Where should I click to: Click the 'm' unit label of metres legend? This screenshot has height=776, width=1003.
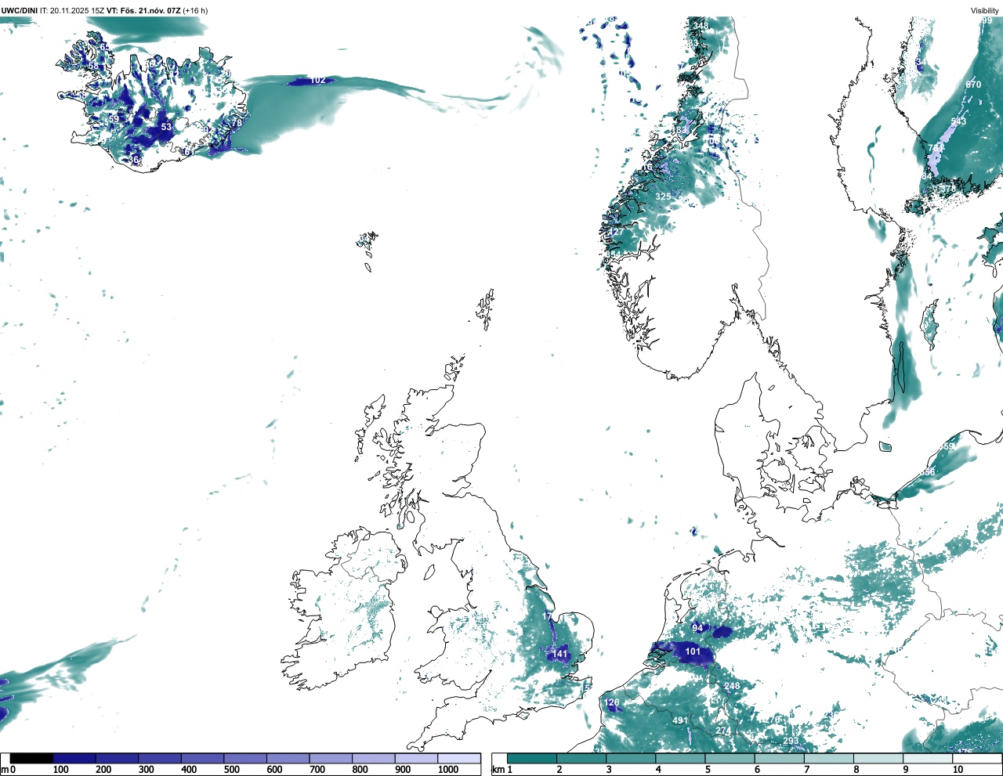[x=4, y=770]
